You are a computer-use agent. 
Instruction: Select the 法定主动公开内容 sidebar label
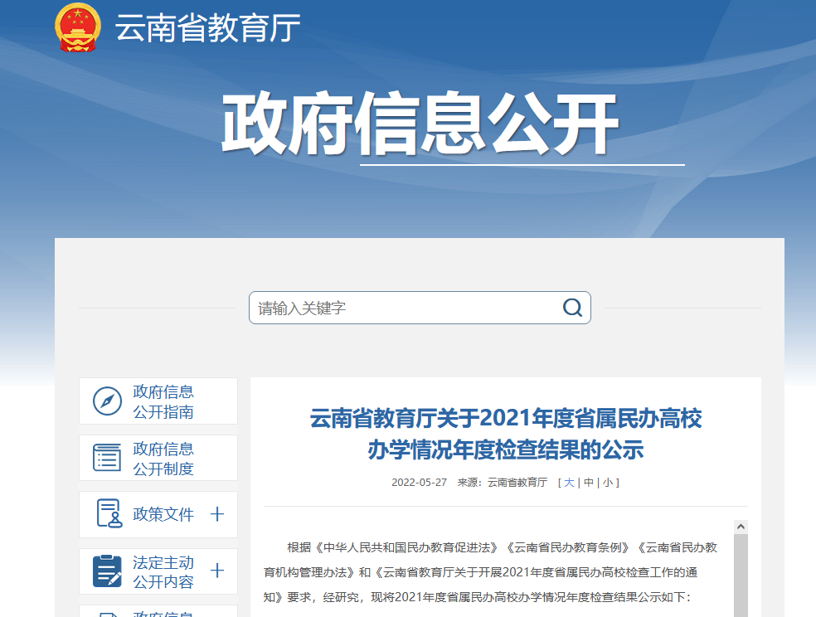163,571
